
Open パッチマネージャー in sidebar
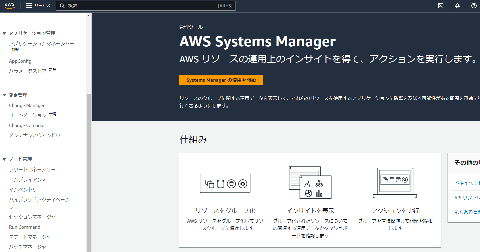tap(30, 247)
